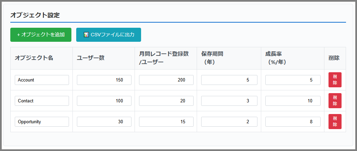Click the Contact growth rate field showing 10

tap(293, 101)
